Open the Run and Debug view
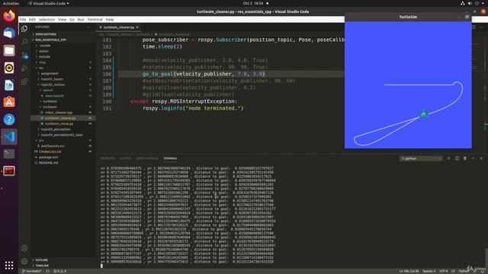The image size is (488, 274). point(24,68)
